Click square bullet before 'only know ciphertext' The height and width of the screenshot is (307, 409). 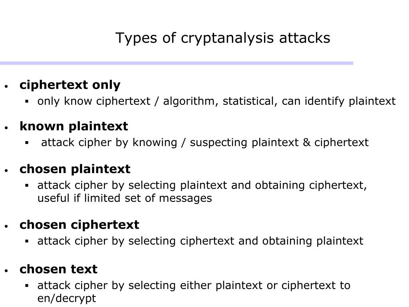click(x=27, y=101)
